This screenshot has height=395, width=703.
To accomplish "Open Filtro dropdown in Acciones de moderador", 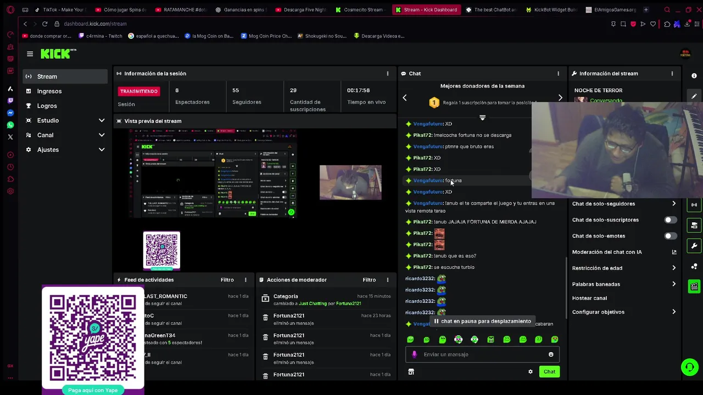I will [369, 280].
